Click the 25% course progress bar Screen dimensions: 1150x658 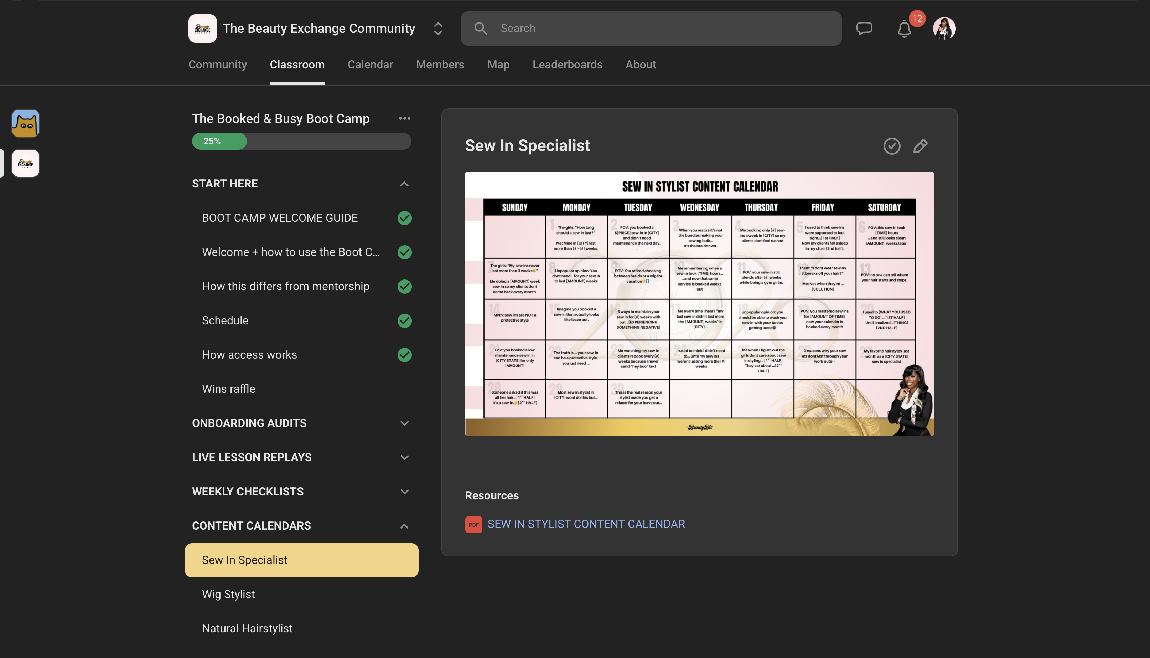pos(301,142)
